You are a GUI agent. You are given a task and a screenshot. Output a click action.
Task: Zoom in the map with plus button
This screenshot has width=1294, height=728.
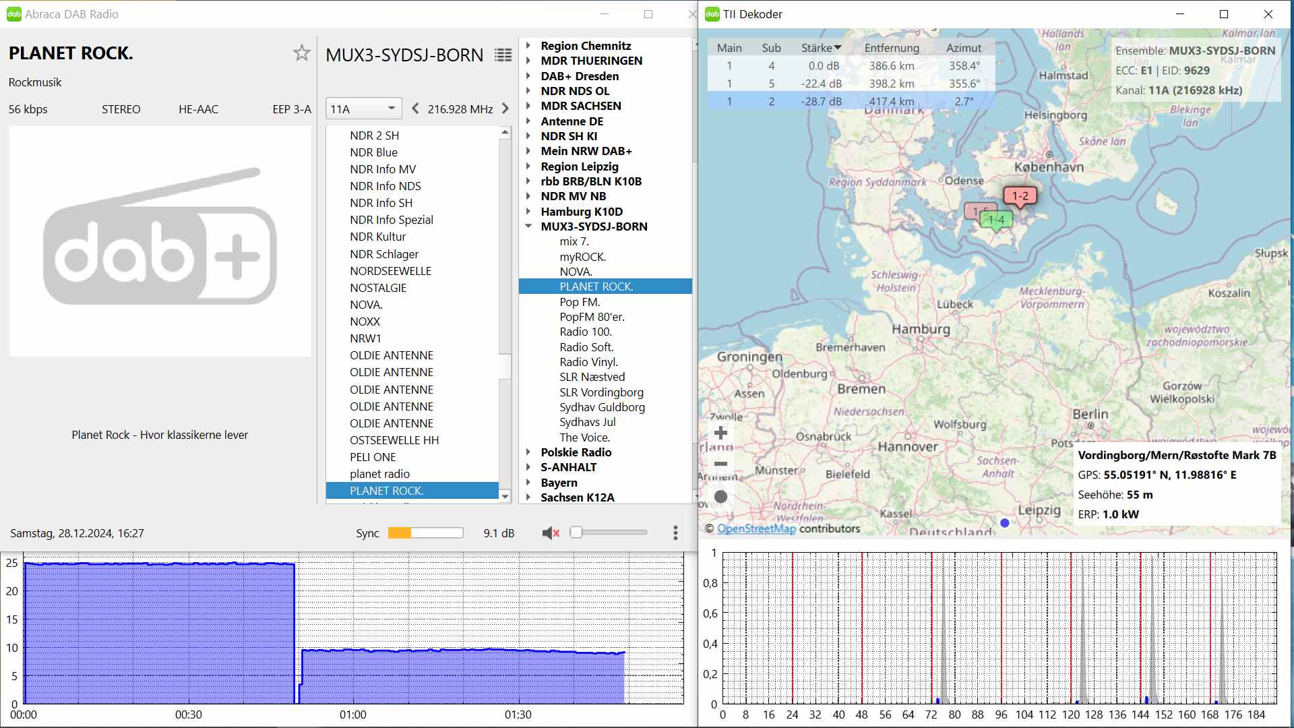(x=720, y=433)
